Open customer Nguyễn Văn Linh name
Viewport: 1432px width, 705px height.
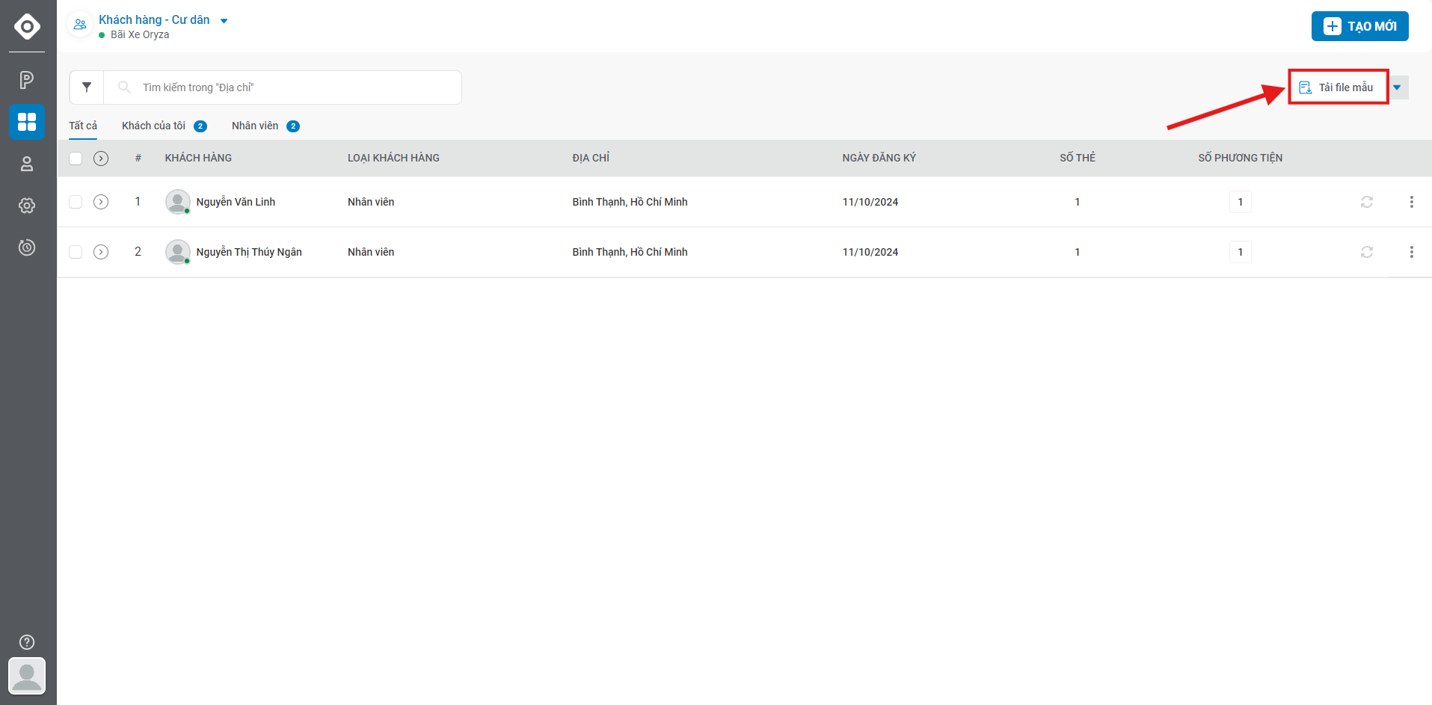[236, 202]
